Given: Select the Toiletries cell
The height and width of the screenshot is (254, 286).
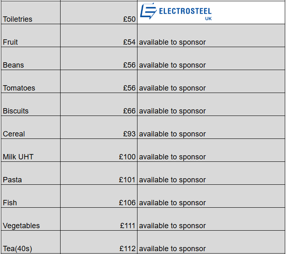Looking at the screenshot, I should point(18,19).
